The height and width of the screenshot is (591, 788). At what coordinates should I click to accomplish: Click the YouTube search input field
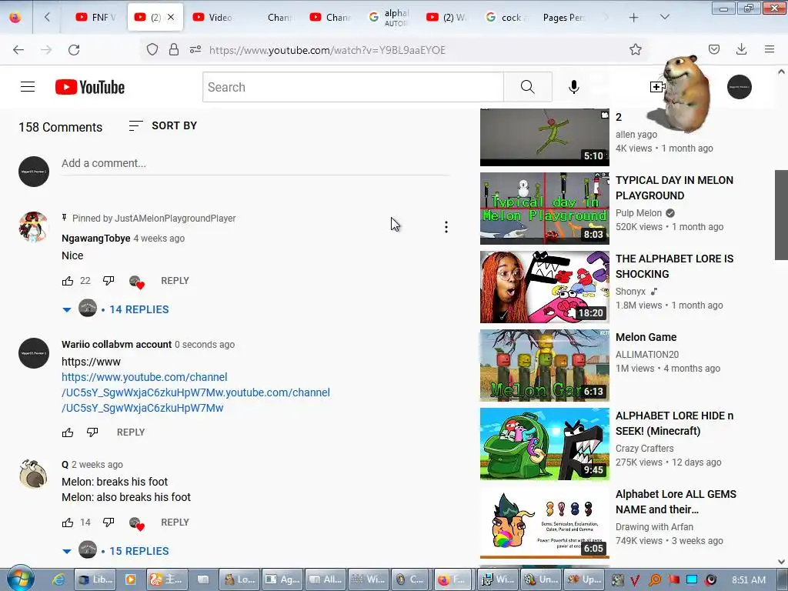tap(352, 87)
